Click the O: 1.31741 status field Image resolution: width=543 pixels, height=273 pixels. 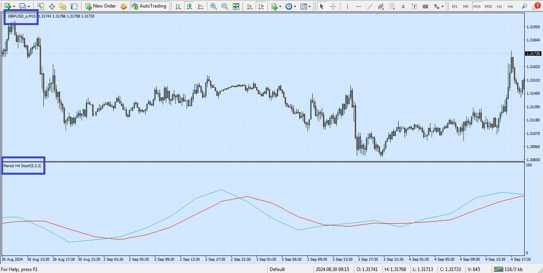tap(367, 269)
